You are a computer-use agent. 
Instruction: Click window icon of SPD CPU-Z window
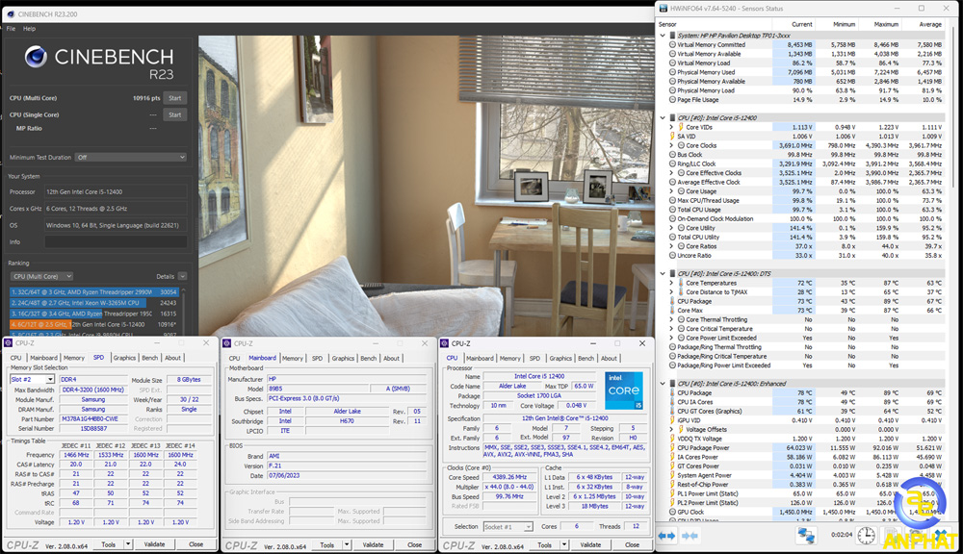[x=10, y=343]
